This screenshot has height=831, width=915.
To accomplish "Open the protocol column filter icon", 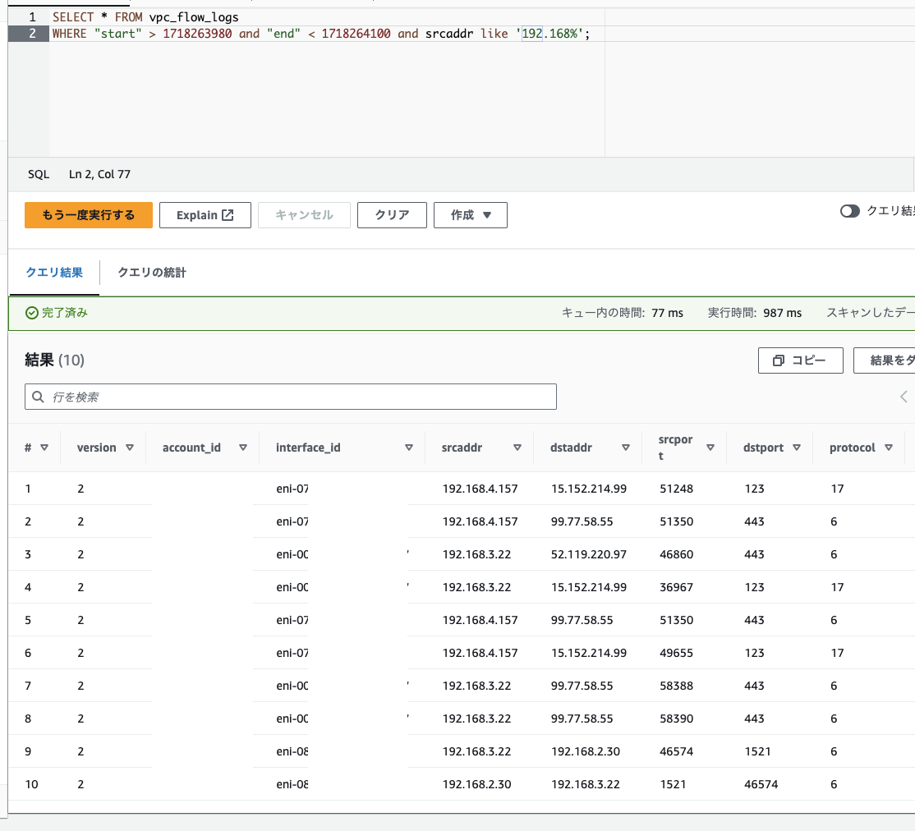I will tap(890, 448).
